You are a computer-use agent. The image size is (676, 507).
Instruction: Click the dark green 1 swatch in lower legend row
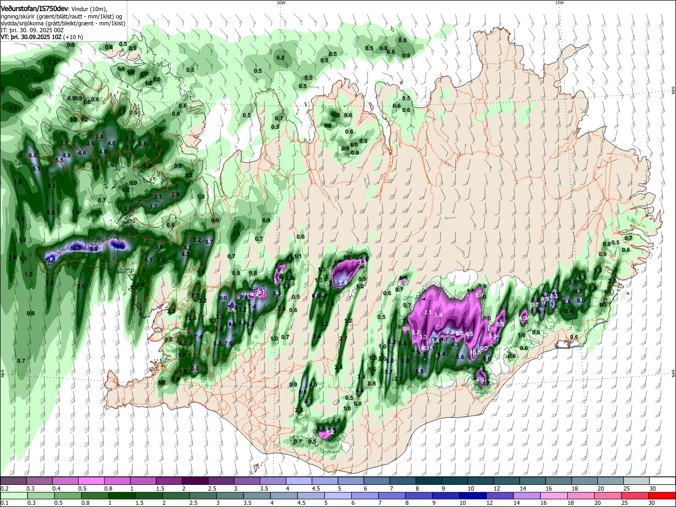pos(121,495)
